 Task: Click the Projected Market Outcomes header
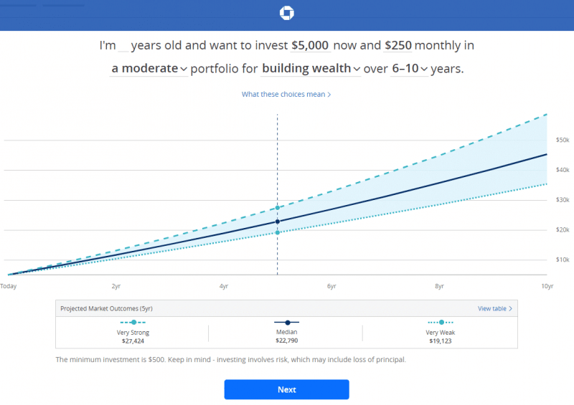coord(106,309)
